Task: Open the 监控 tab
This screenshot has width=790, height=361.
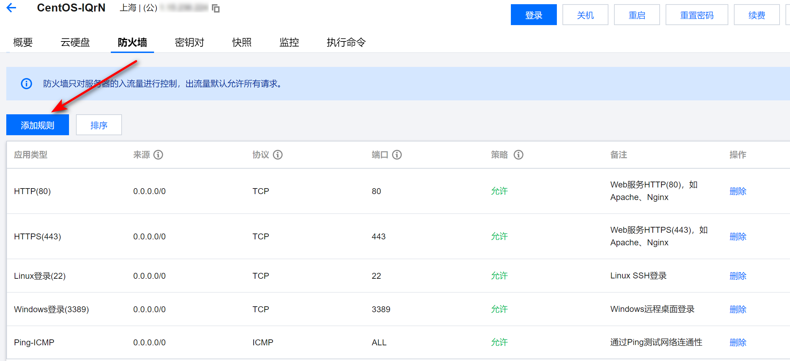Action: [289, 43]
